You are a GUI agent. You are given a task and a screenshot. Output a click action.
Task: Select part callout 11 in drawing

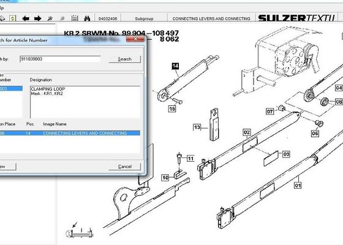point(190,159)
